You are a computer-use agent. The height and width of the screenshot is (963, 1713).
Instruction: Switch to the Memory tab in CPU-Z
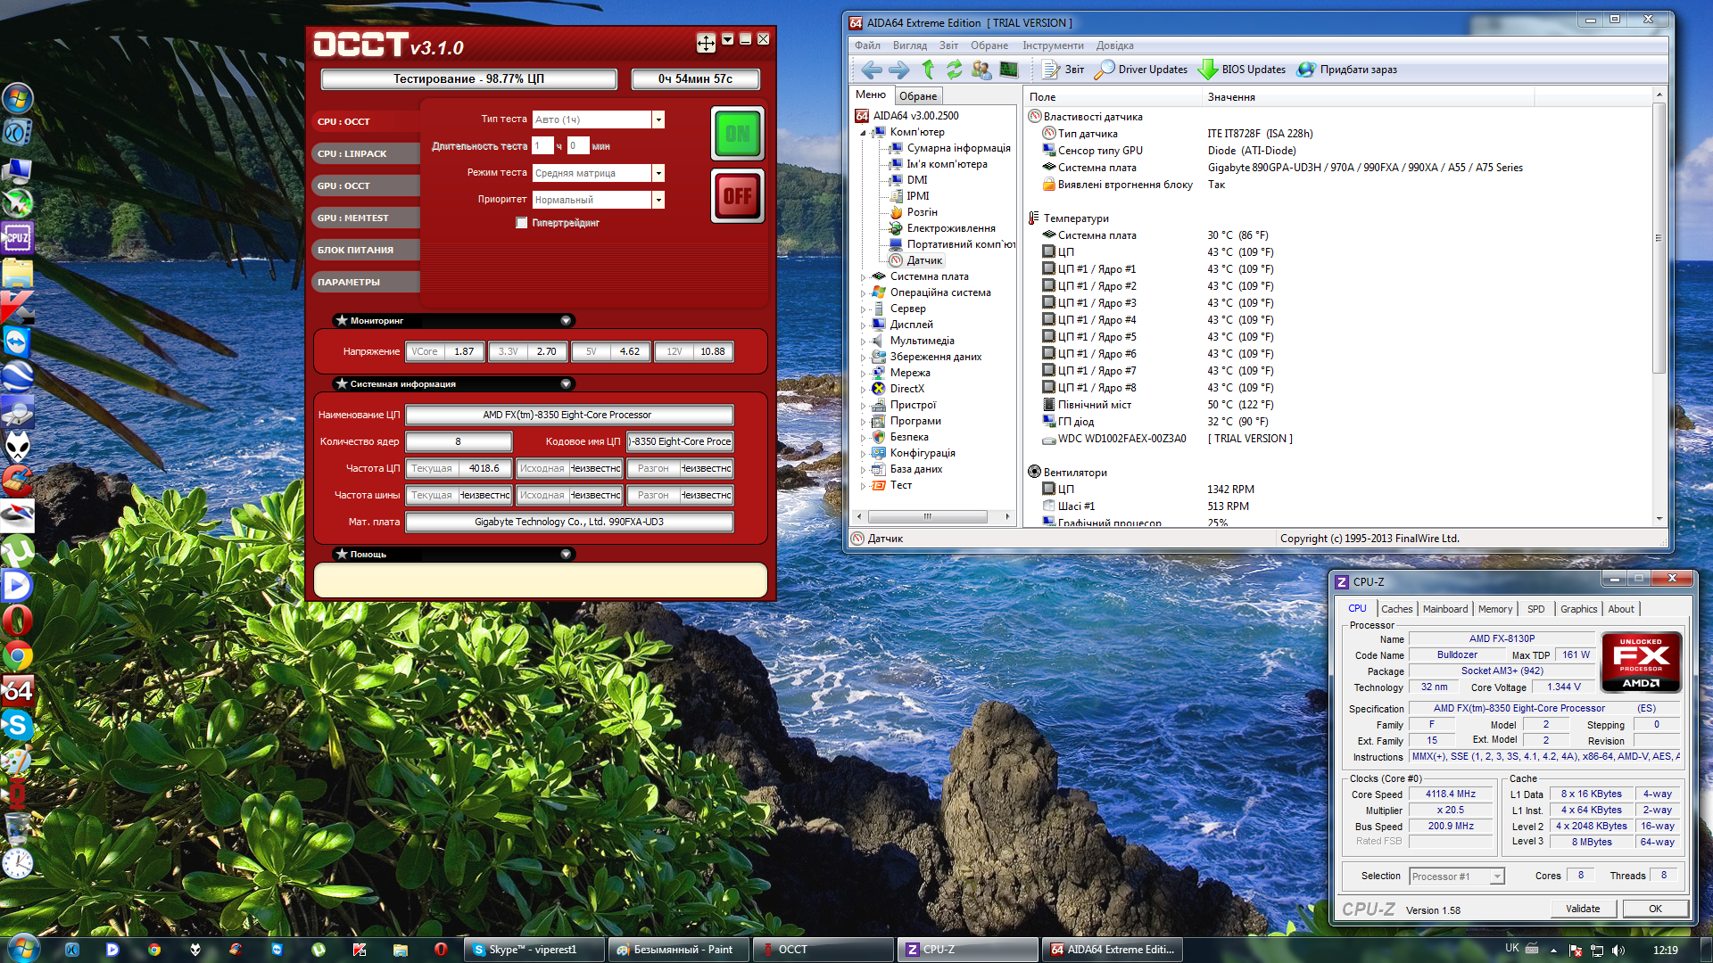coord(1494,609)
